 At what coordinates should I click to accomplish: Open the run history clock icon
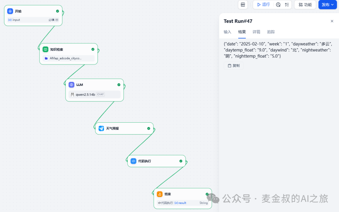(278, 5)
